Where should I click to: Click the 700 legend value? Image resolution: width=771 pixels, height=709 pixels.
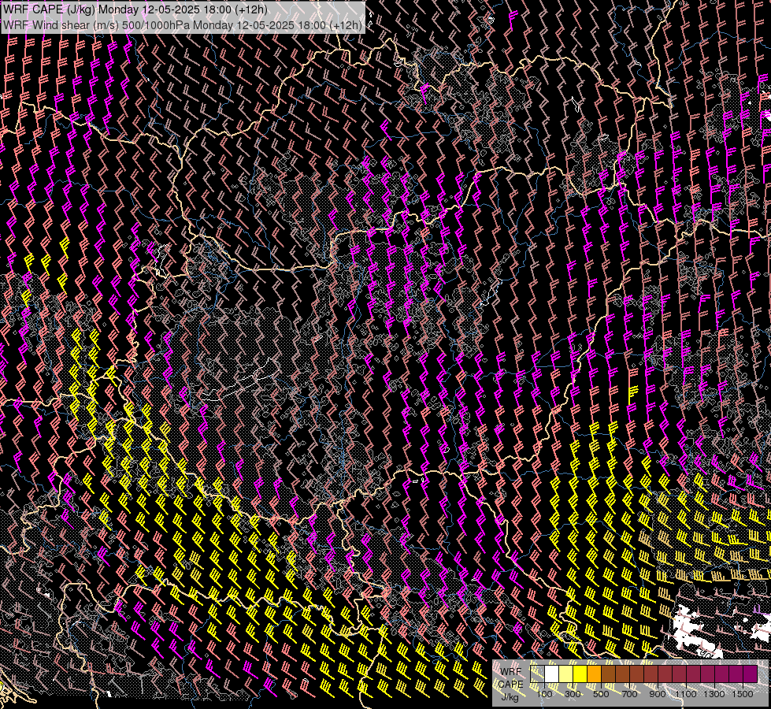pos(629,694)
